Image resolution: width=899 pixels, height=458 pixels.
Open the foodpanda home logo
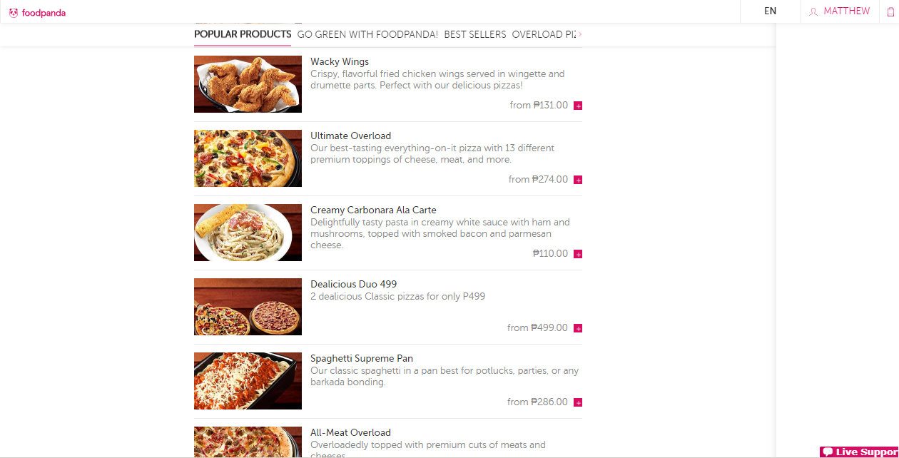coord(37,12)
